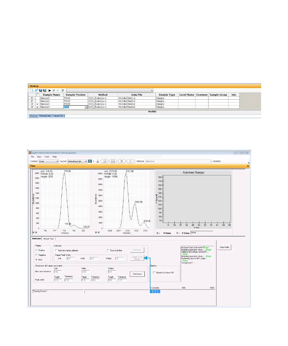This screenshot has width=288, height=346.
Task: Toggle first checkbox under 118.00 peak plot
Action: (34, 233)
